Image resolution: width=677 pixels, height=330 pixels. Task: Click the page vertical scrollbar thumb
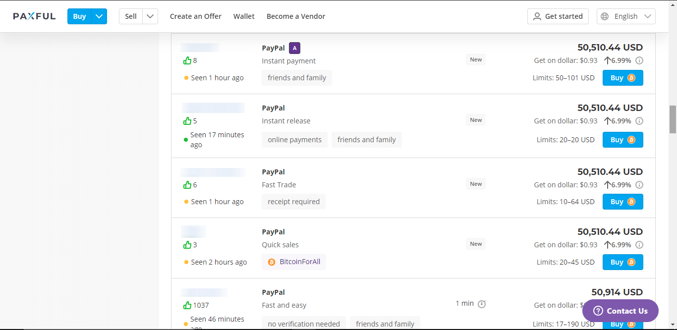pos(673,119)
